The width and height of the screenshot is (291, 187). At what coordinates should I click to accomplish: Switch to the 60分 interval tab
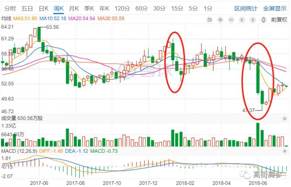[x=141, y=8]
